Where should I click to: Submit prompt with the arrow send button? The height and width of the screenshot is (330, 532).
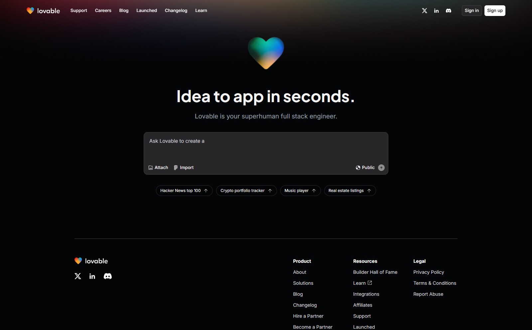pyautogui.click(x=381, y=168)
